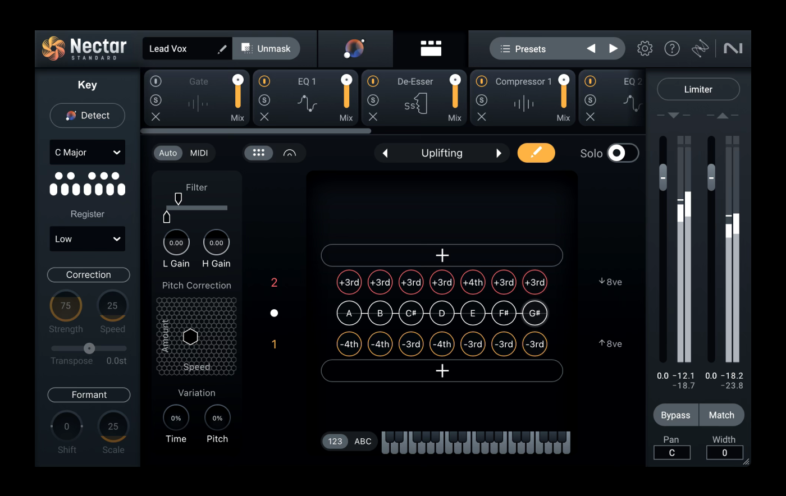786x496 pixels.
Task: Open the settings gear
Action: (x=645, y=49)
